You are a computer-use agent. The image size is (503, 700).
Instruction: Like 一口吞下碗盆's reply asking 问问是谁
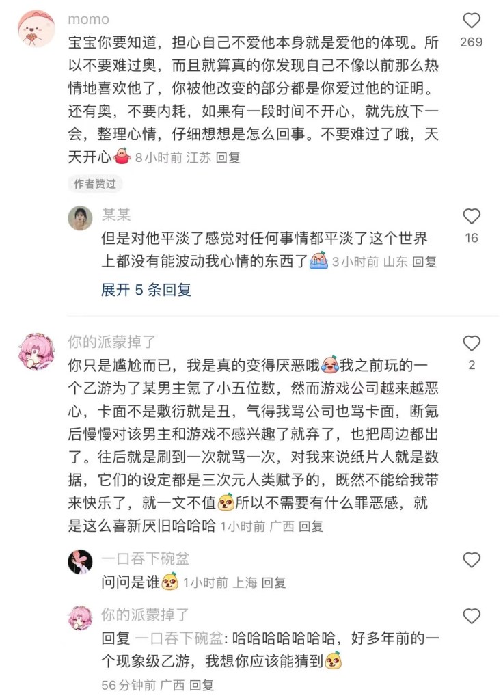point(472,560)
